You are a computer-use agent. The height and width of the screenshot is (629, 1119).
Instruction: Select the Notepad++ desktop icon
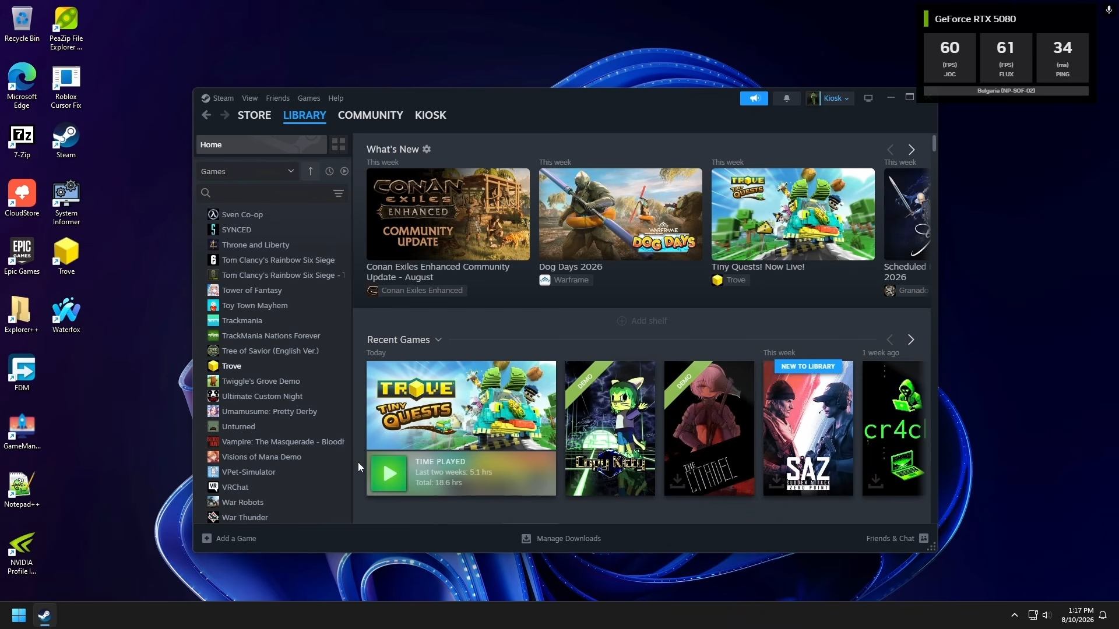coord(22,490)
